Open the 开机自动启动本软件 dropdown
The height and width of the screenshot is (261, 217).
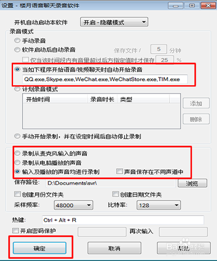tap(114, 22)
